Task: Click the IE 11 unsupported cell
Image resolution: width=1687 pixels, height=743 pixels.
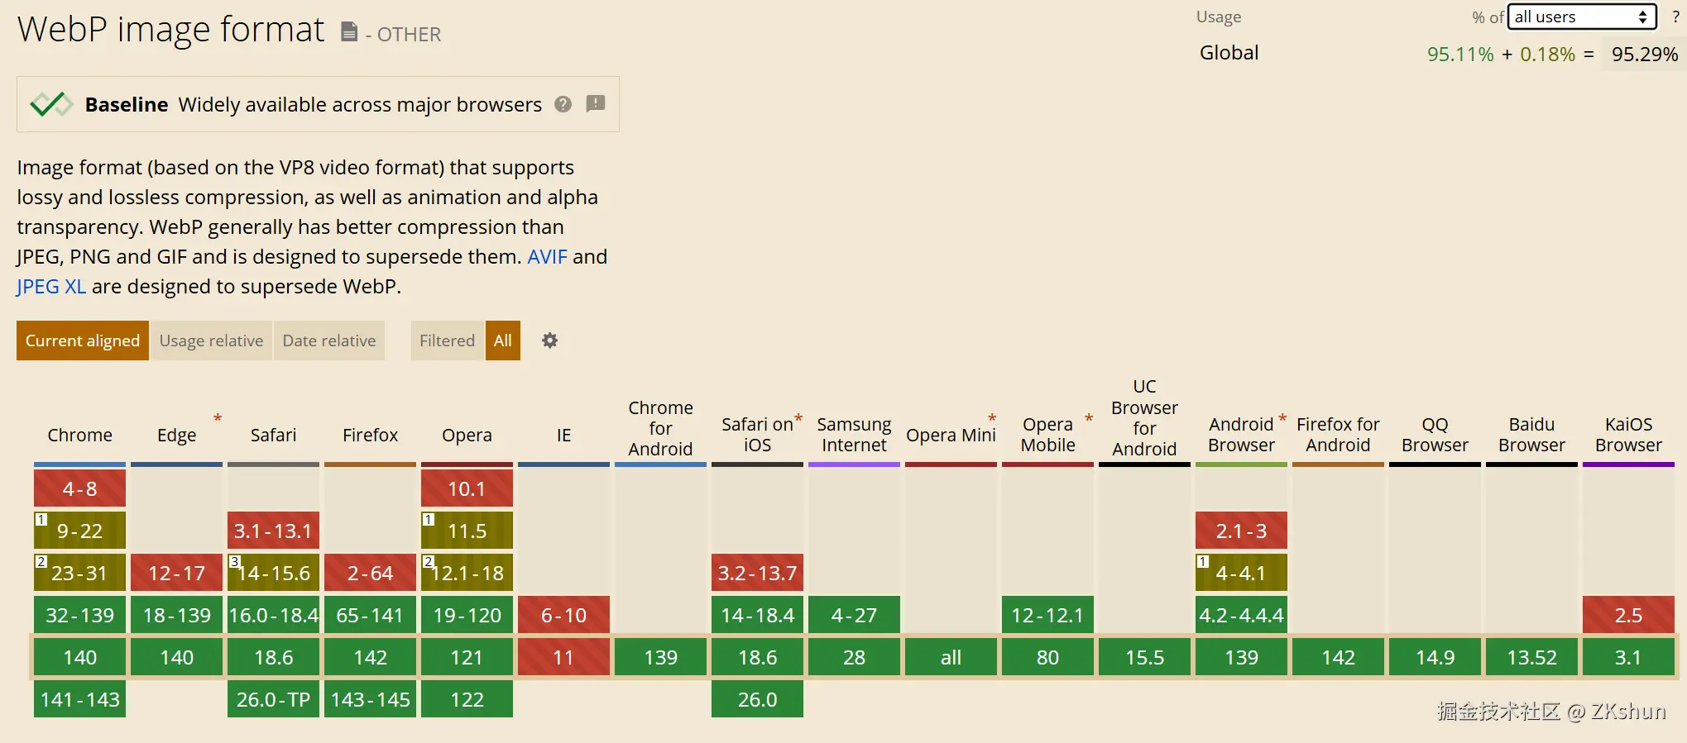Action: 563,657
